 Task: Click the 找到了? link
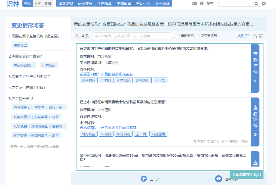[243, 36]
